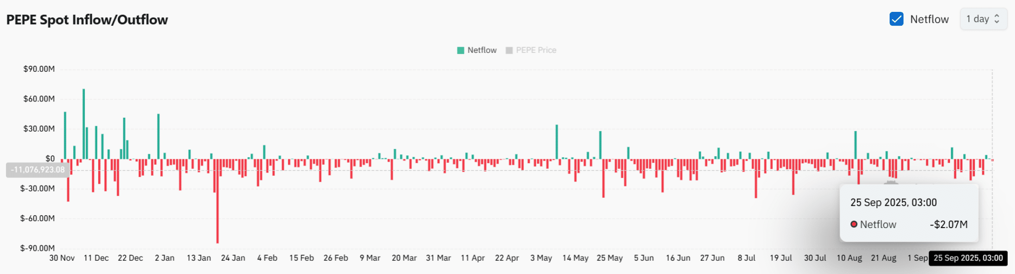Toggle the green Netflow legend swatch
The height and width of the screenshot is (274, 1015).
(460, 50)
